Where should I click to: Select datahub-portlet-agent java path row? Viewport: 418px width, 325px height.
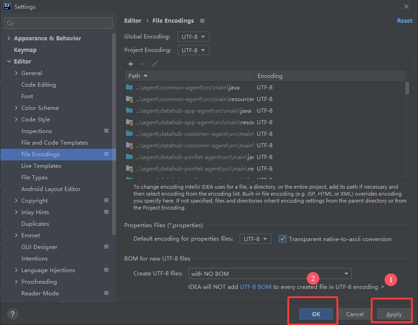[265, 157]
